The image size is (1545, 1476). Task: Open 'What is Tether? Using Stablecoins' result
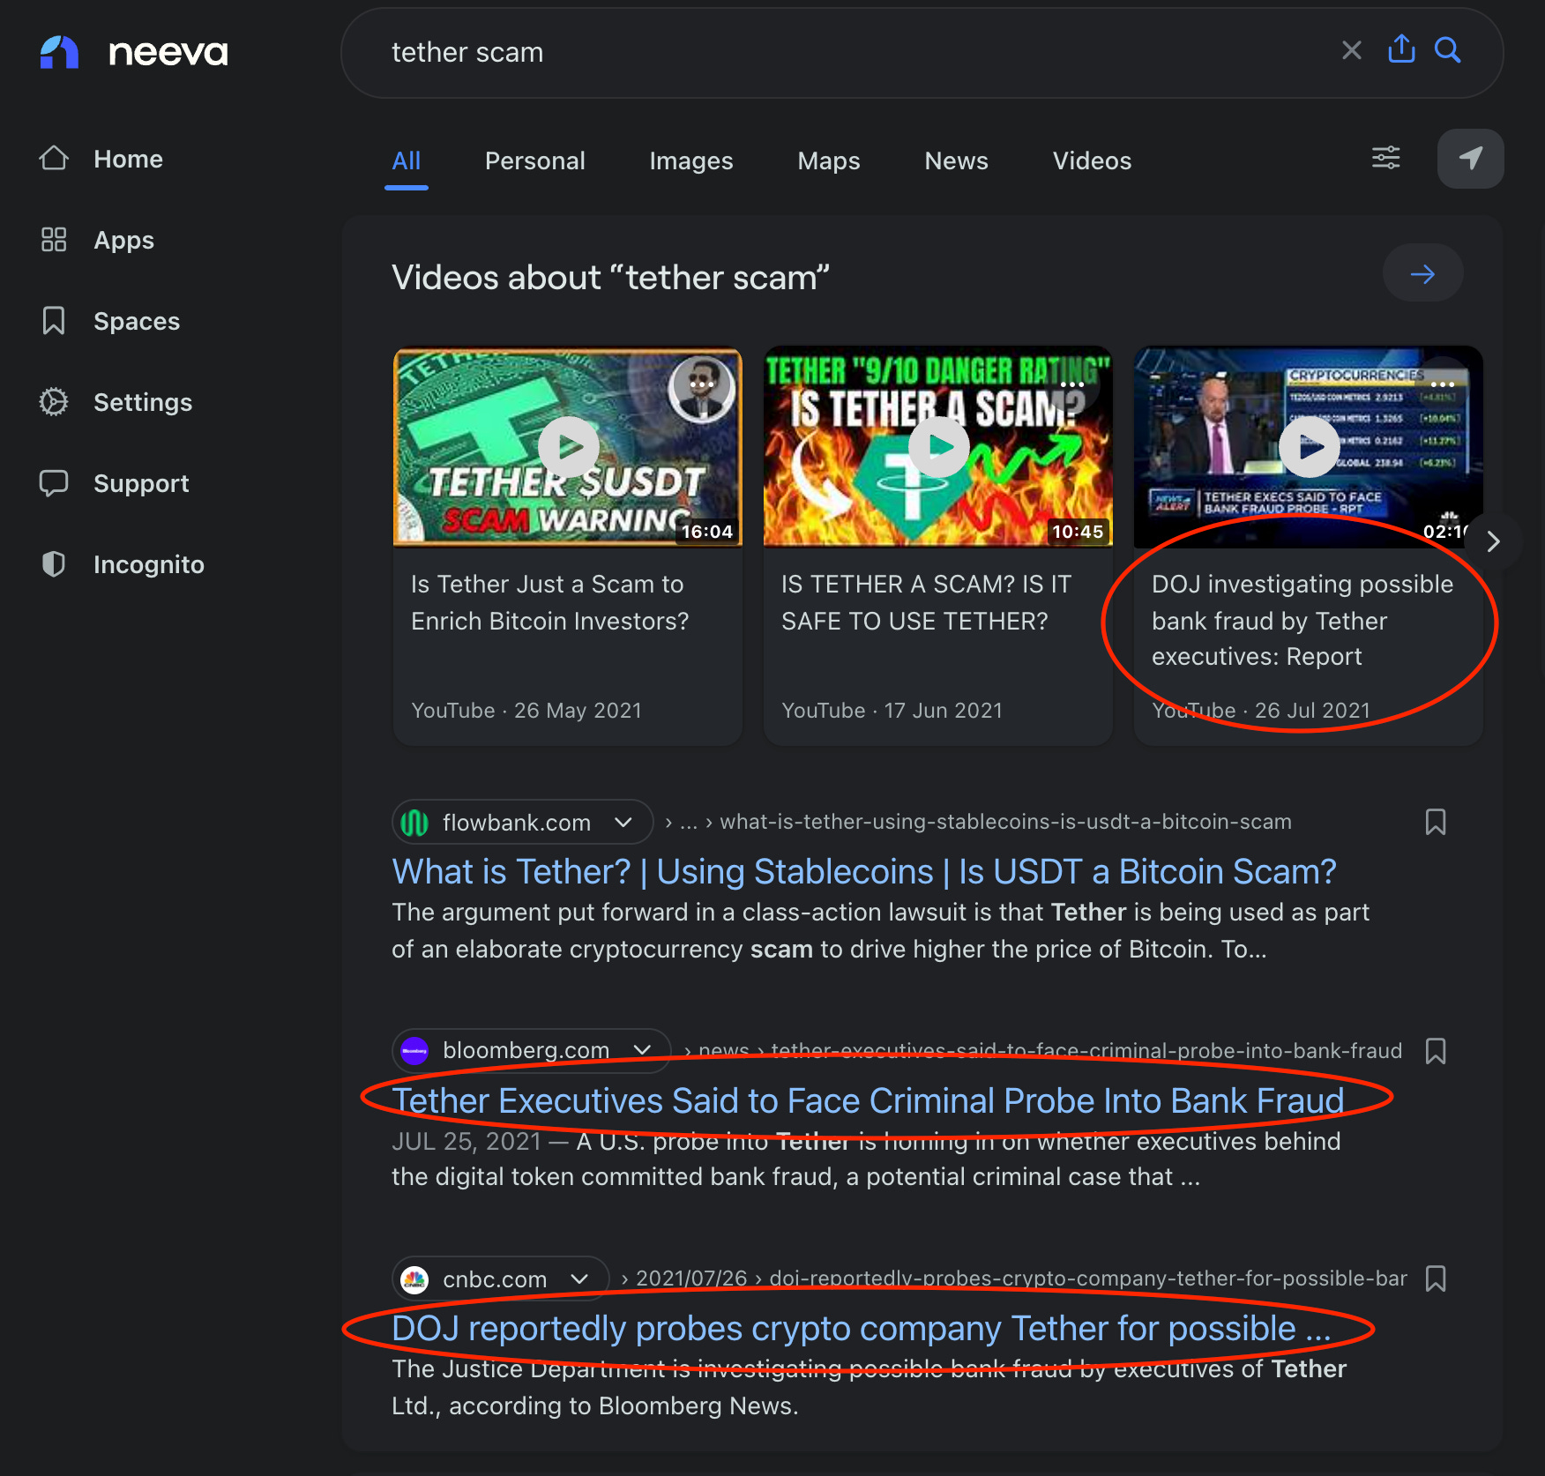(x=864, y=871)
